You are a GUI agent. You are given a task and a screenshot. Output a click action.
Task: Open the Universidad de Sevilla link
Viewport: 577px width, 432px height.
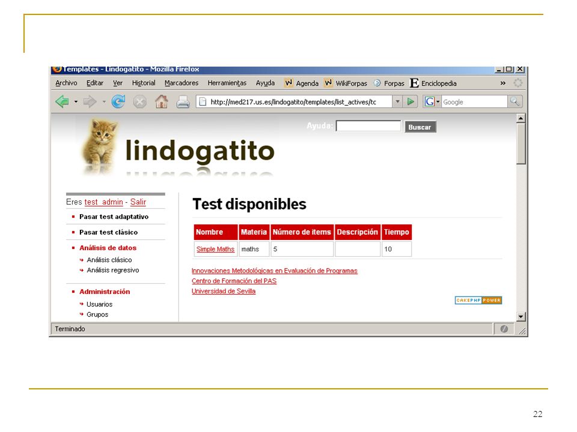[x=224, y=292]
